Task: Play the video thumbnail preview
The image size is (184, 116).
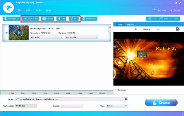Action: tap(19, 33)
